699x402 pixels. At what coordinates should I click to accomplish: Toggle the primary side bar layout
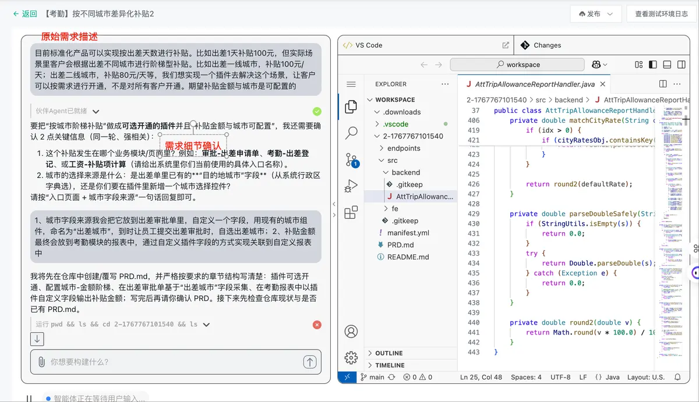[x=653, y=65]
